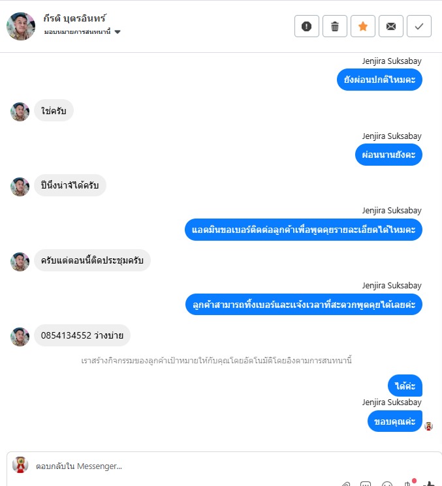Mark conversation as spam with exclamation icon
This screenshot has width=442, height=486.
[x=306, y=26]
